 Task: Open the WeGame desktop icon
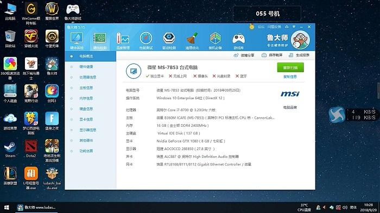[31, 14]
